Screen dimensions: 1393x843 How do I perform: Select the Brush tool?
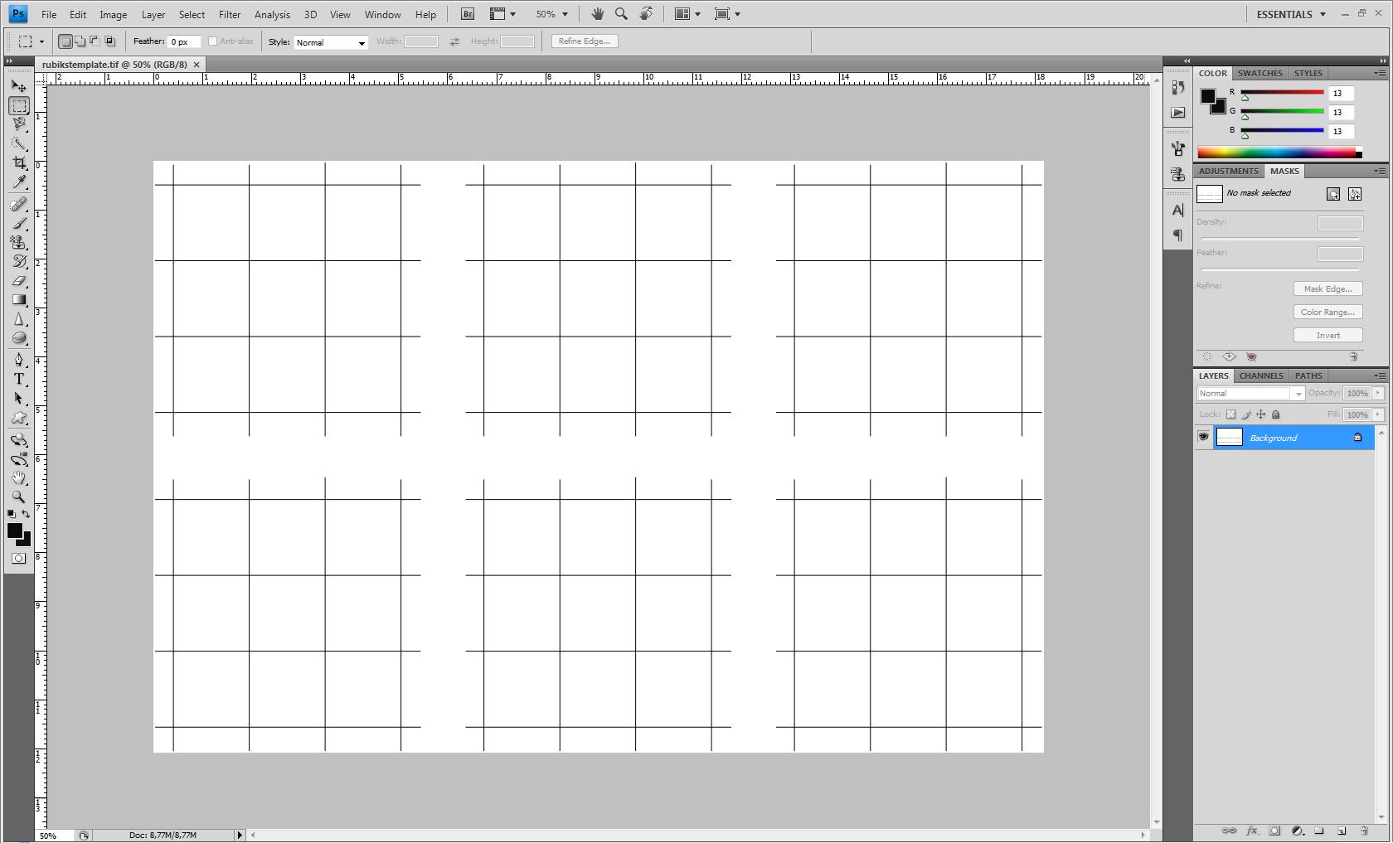tap(19, 224)
